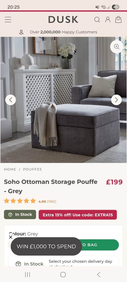Tap Android home button
Screen dimensions: 127x282
tap(63, 275)
